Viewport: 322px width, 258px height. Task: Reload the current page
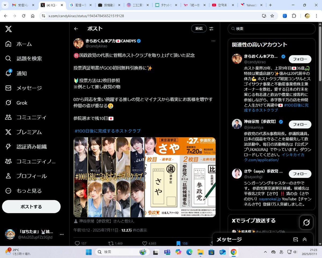[24, 16]
